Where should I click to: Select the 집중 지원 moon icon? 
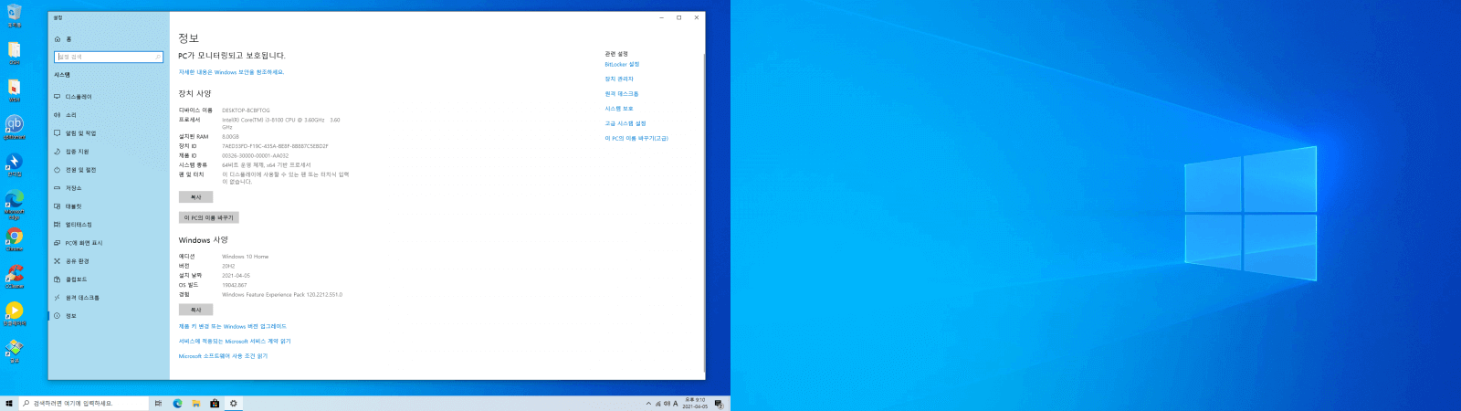click(x=58, y=152)
